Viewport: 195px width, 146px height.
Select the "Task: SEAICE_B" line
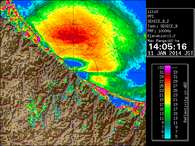(162, 26)
